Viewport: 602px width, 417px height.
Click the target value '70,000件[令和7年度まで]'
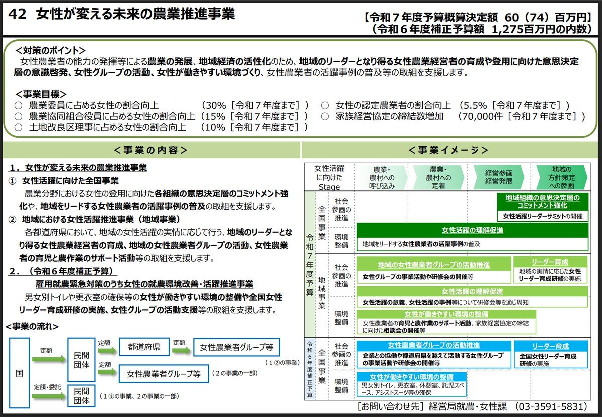pyautogui.click(x=522, y=116)
